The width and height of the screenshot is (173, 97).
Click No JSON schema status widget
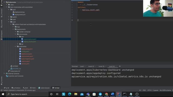tap(165, 90)
